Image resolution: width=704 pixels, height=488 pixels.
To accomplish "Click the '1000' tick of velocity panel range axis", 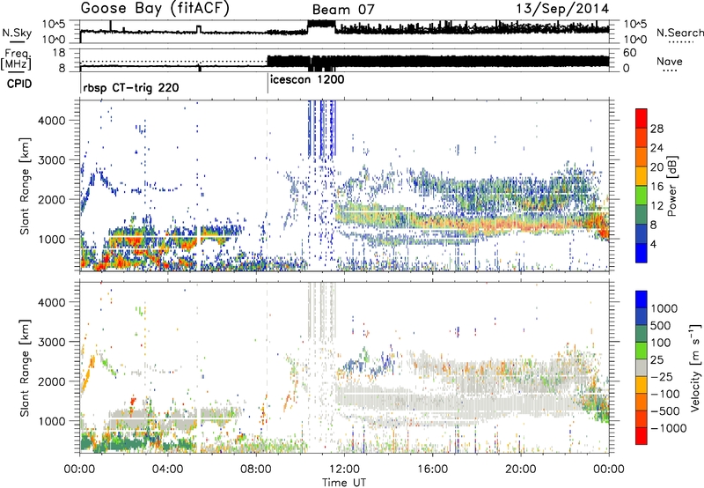I will click(51, 421).
